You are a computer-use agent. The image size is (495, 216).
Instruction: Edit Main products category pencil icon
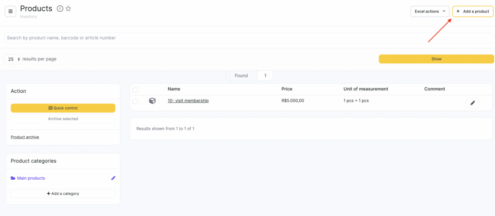[113, 178]
